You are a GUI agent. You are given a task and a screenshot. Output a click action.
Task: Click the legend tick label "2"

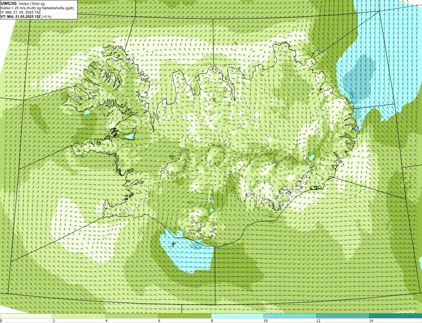pyautogui.click(x=53, y=321)
